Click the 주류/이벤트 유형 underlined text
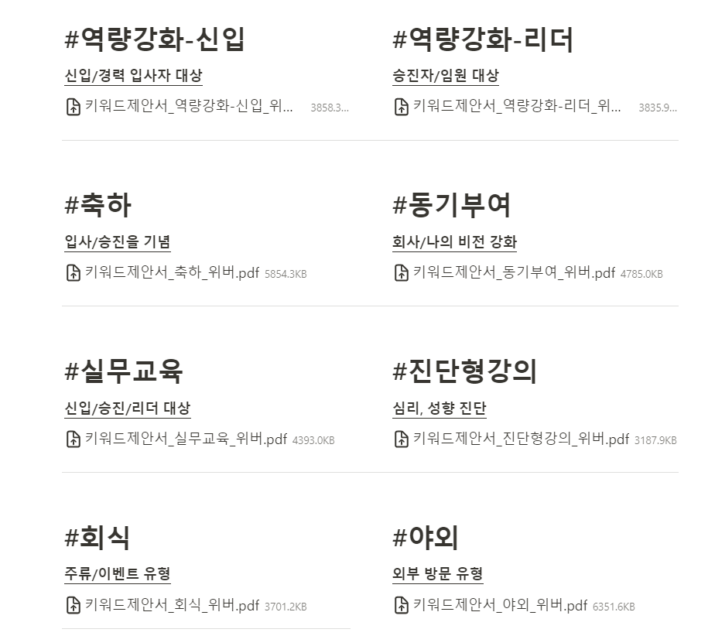The height and width of the screenshot is (636, 715). click(x=118, y=574)
